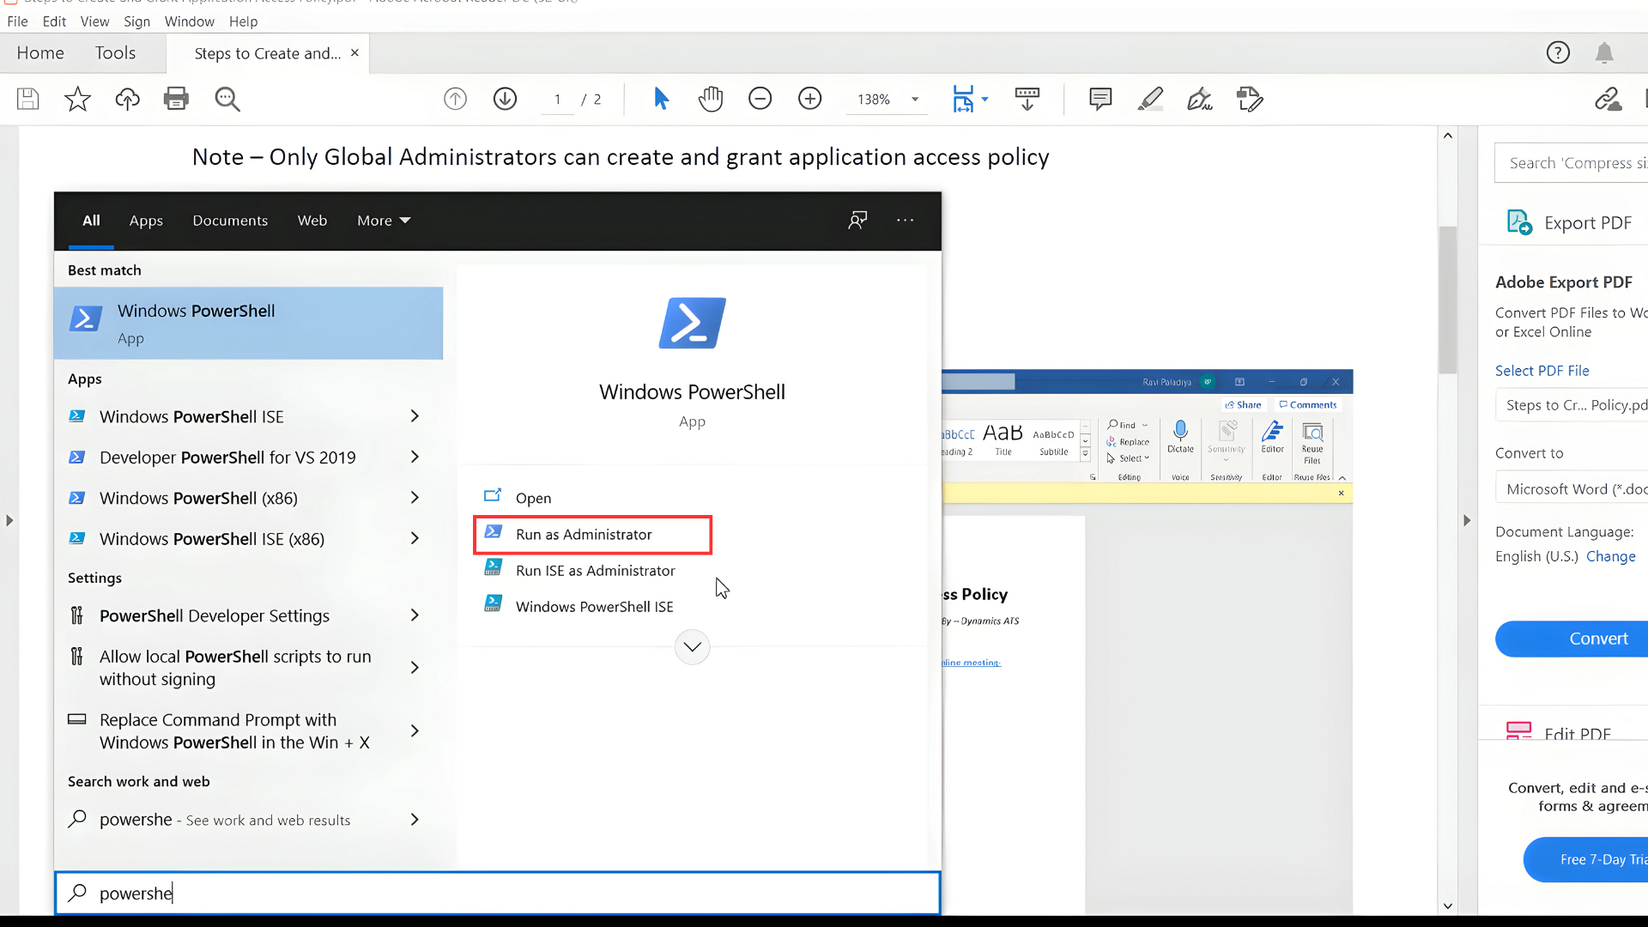The image size is (1648, 927).
Task: Select the Hand pan tool
Action: (711, 99)
